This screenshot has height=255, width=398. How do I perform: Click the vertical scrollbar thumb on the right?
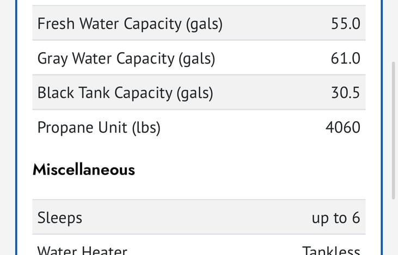point(394,130)
